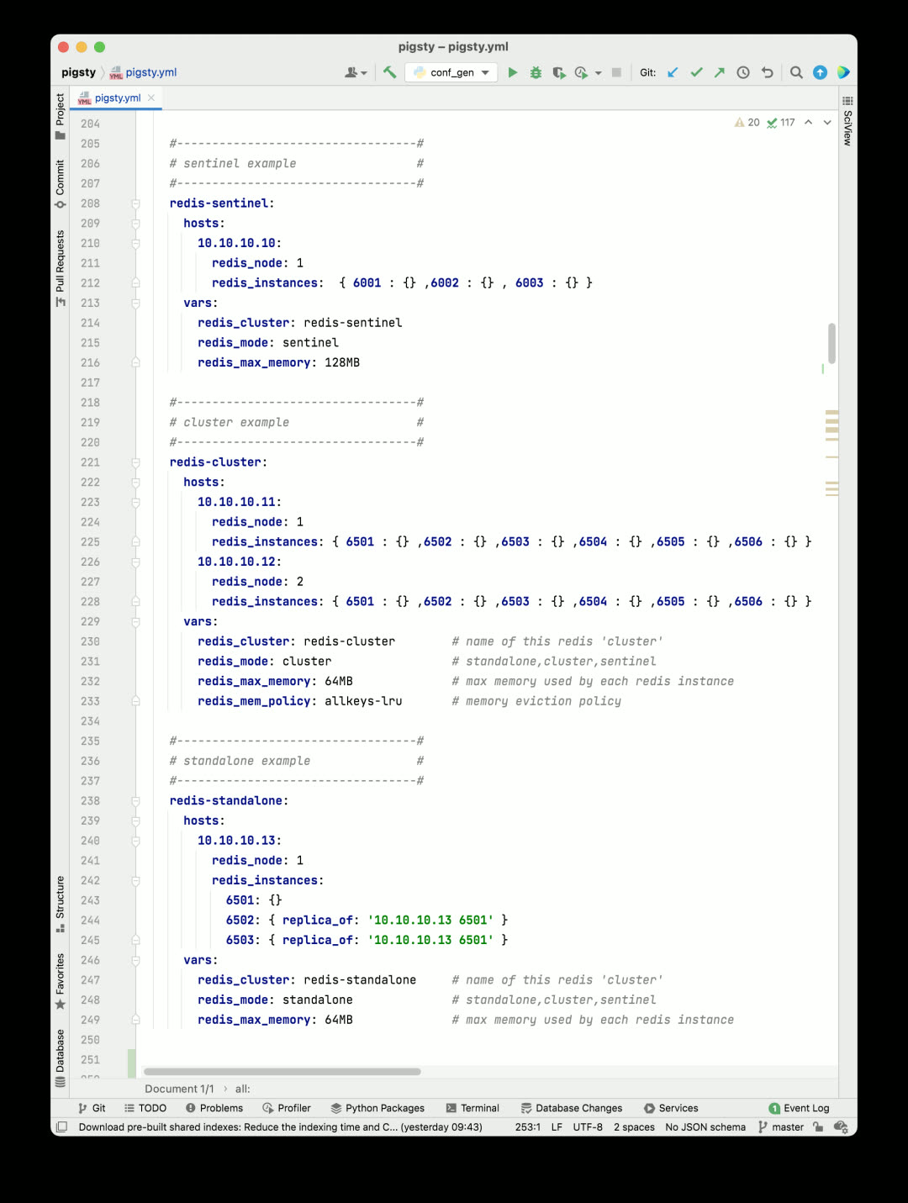Open Search Everywhere
Viewport: 908px width, 1203px height.
point(796,72)
